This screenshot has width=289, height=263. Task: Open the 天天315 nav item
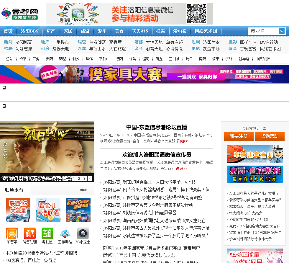(140, 31)
